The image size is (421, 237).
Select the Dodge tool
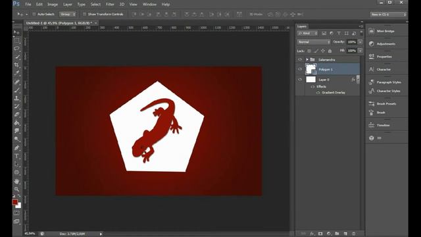16,139
